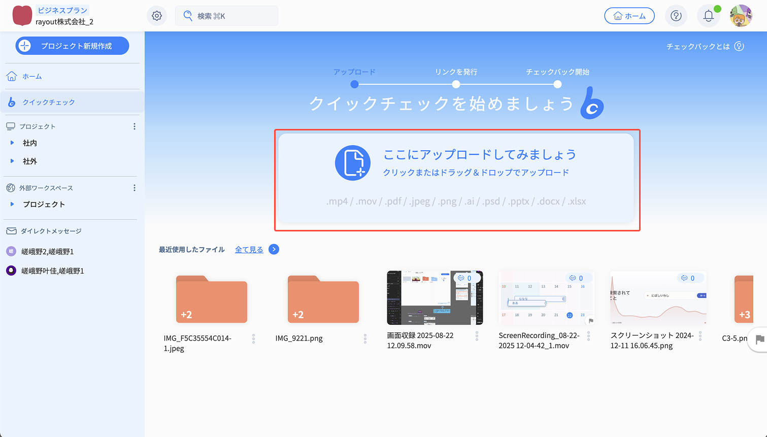Screen dimensions: 767x437
Task: Select クイックチェック in the sidebar
Action: click(48, 102)
